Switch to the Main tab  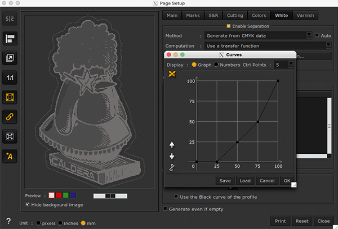(172, 16)
